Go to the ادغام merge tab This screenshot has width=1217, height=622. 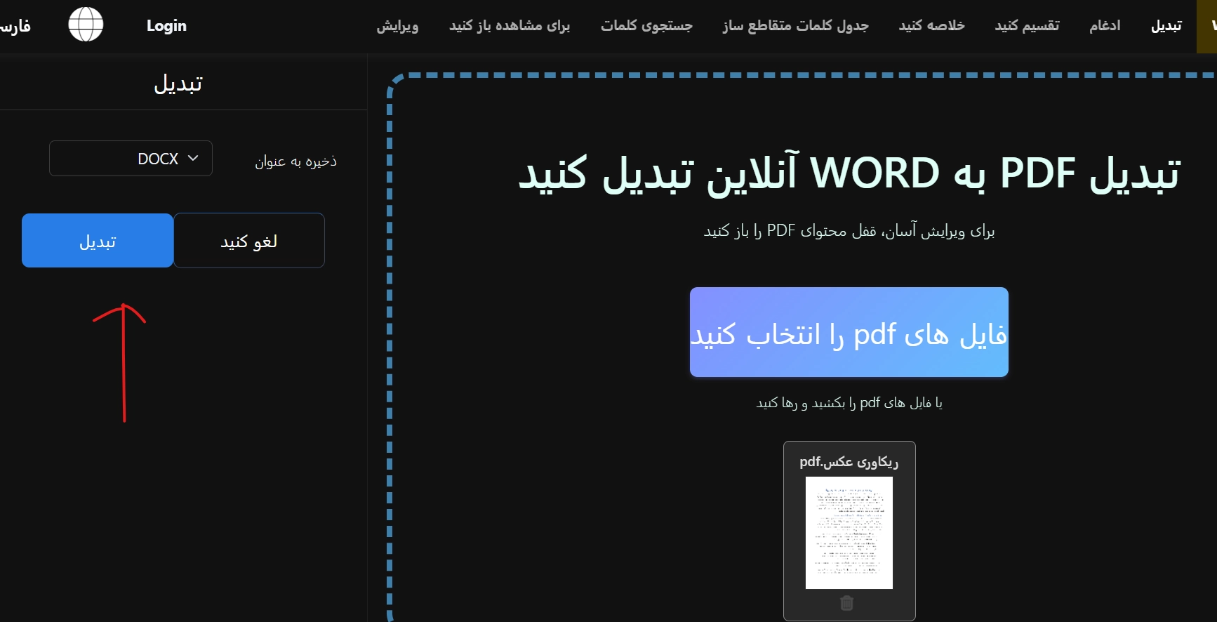(1105, 26)
